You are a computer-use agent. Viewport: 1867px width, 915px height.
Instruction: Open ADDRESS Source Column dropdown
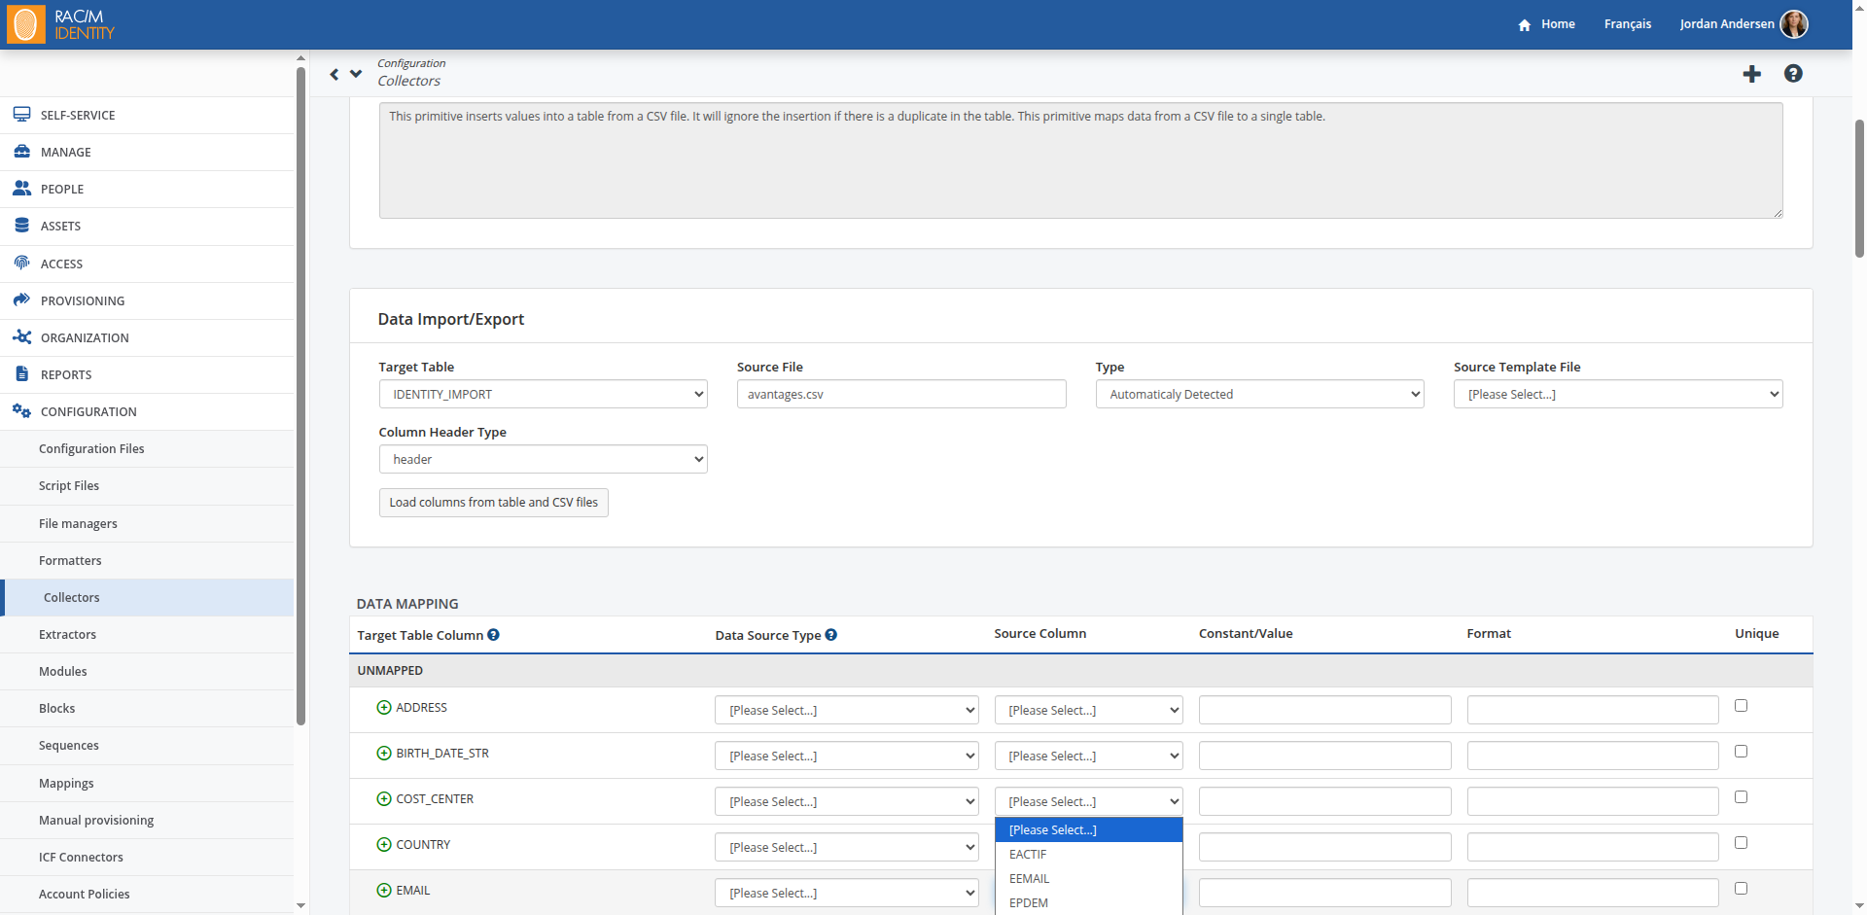[1088, 710]
